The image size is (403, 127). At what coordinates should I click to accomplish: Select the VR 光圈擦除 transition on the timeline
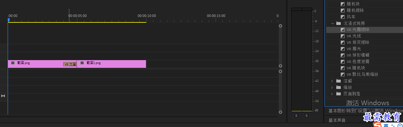70,64
